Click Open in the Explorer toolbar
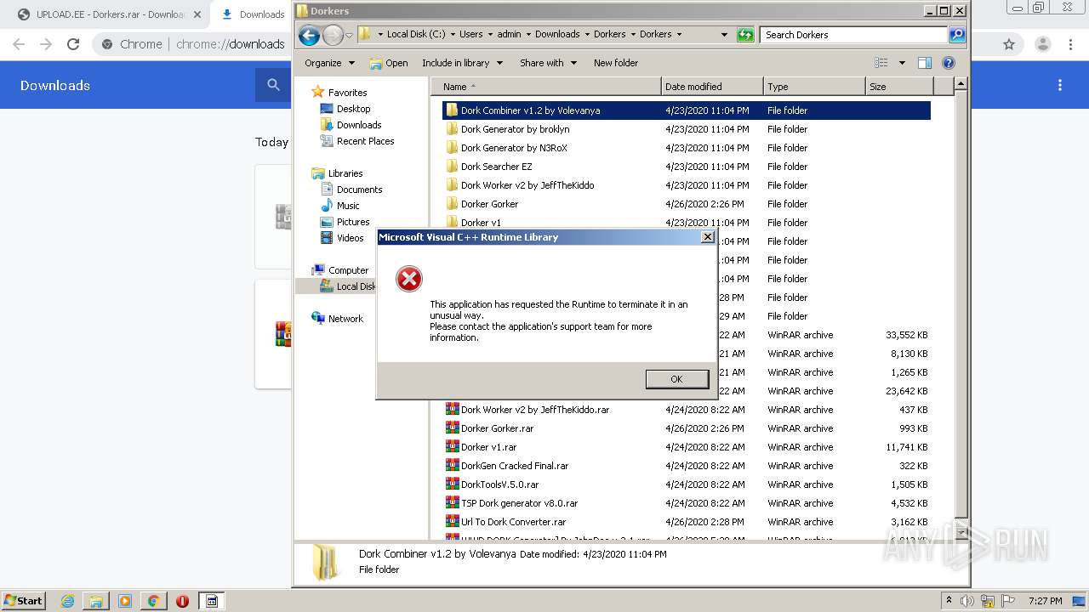 tap(389, 63)
